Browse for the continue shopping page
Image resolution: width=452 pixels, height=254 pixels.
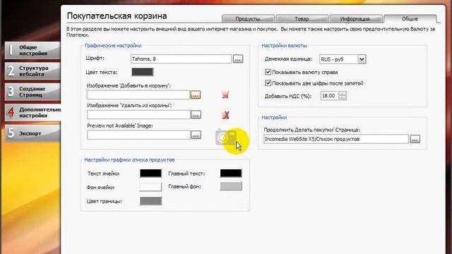coord(415,139)
